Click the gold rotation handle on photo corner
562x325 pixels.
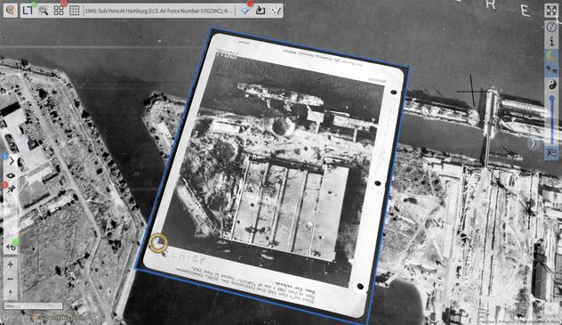coord(158,243)
